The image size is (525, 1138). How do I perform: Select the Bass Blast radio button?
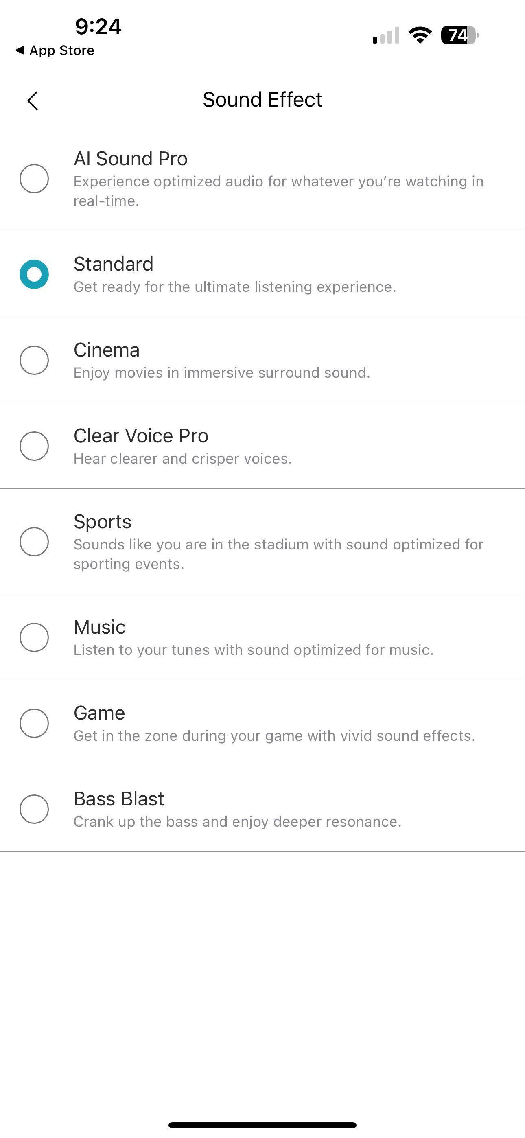pos(34,809)
